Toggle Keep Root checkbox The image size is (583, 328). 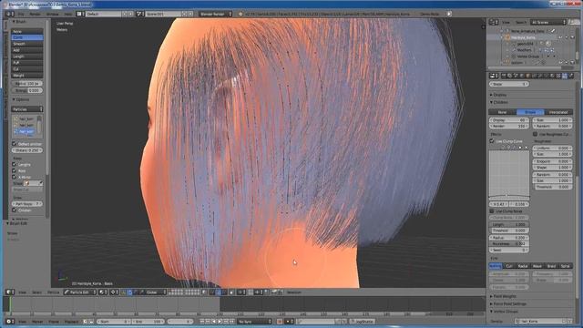pyautogui.click(x=15, y=170)
